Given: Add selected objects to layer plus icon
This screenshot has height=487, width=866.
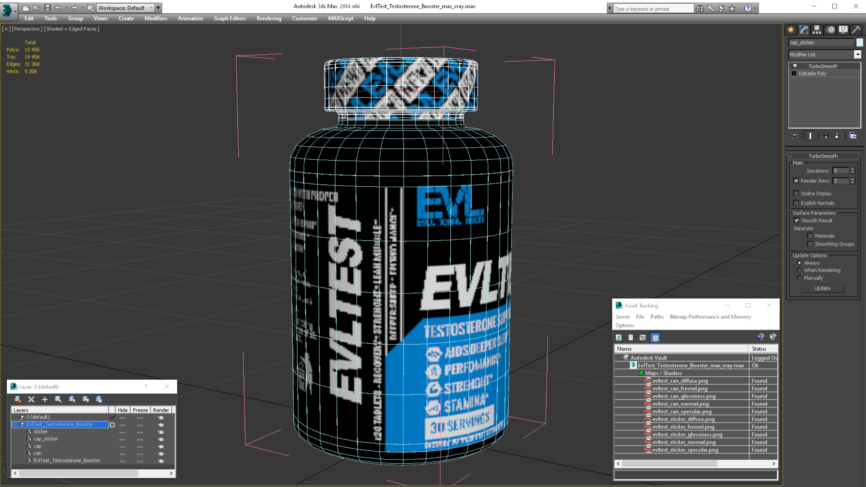Looking at the screenshot, I should point(45,399).
